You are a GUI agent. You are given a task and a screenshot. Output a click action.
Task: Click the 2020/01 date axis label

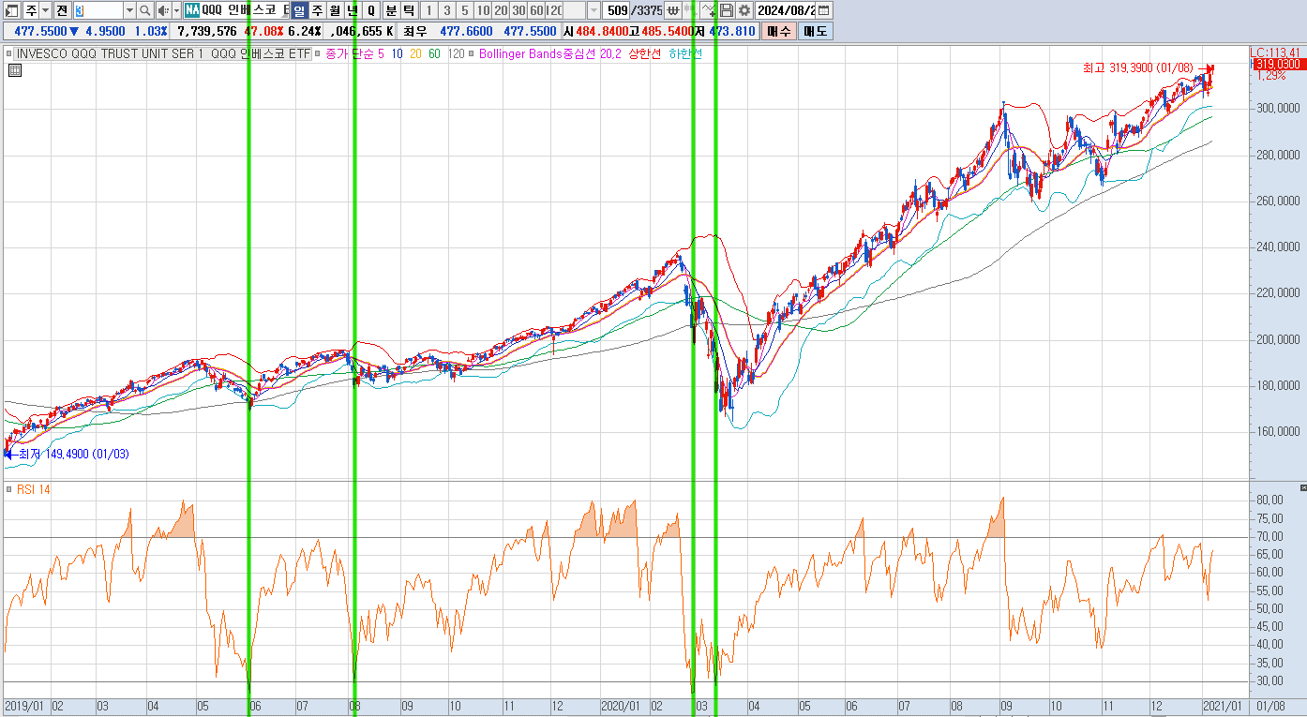coord(619,705)
